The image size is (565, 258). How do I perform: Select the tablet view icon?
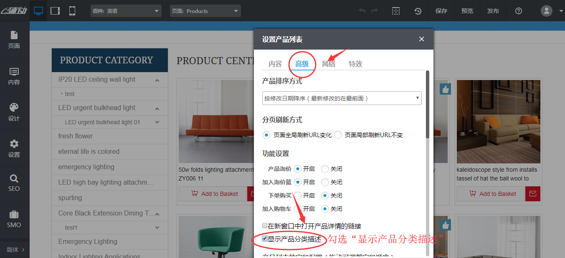coord(55,11)
